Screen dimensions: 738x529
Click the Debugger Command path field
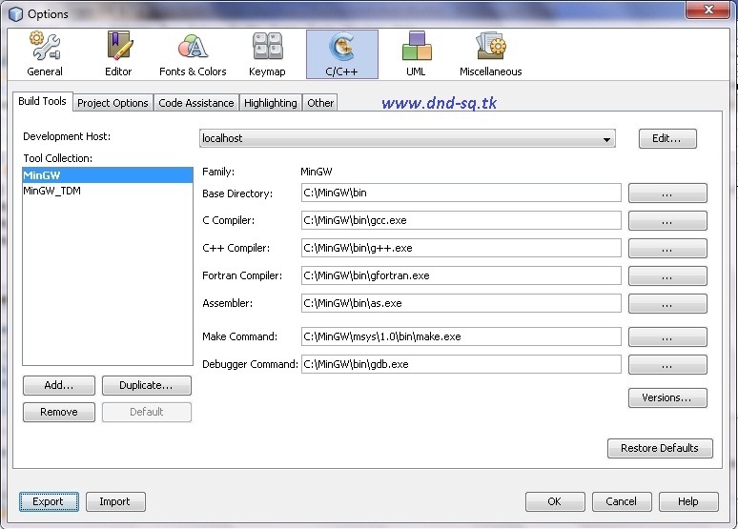click(461, 364)
